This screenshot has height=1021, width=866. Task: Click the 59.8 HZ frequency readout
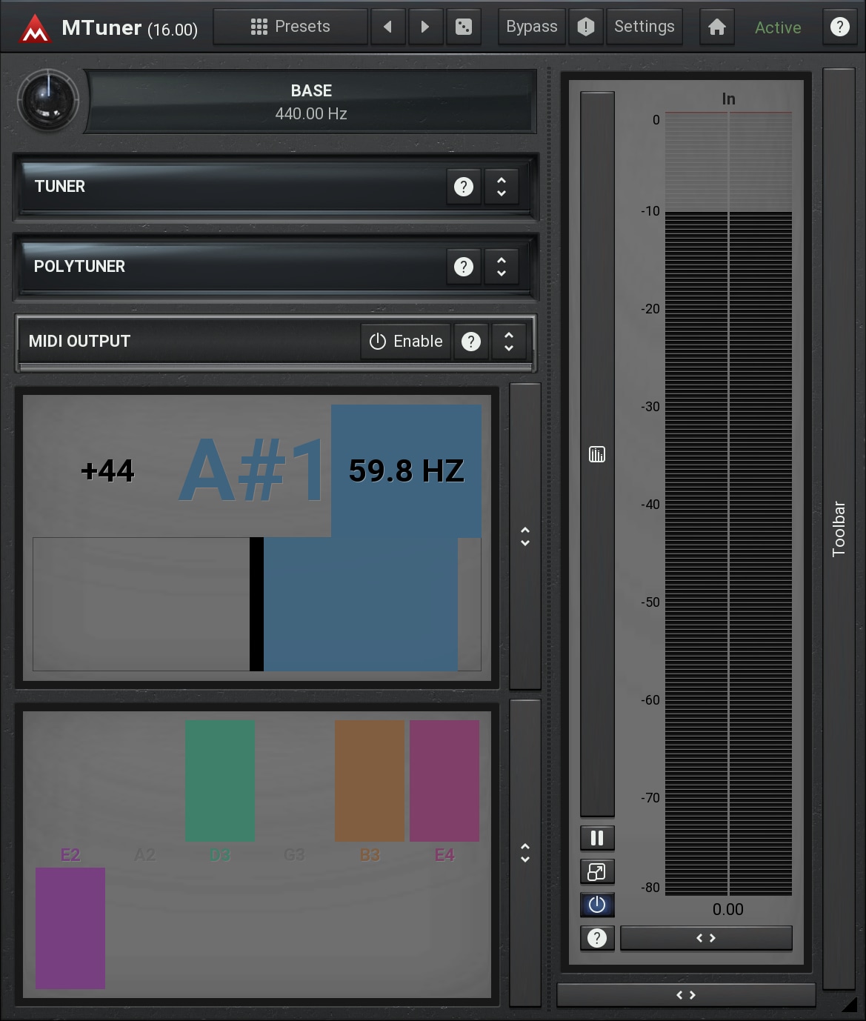click(x=407, y=470)
